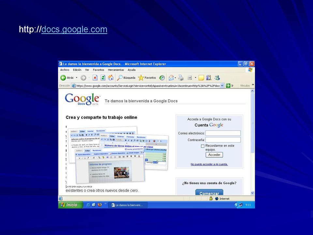This screenshot has width=313, height=235.
Task: Open the Mail icon dropdown arrow
Action: (x=175, y=78)
